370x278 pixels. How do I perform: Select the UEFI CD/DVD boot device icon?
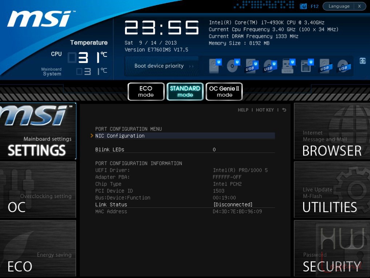tap(233, 66)
